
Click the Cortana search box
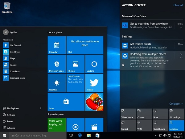(38, 136)
